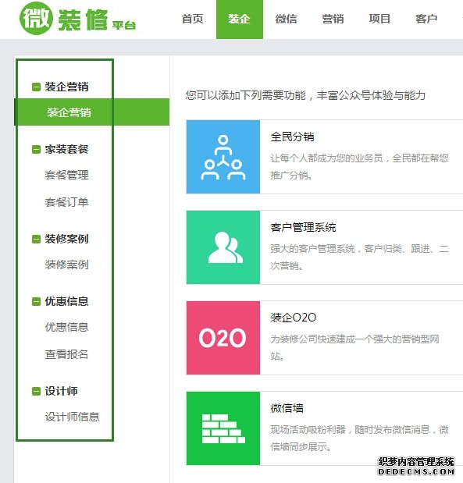Open the pink O2O icon tile
The width and height of the screenshot is (463, 483).
pos(223,338)
